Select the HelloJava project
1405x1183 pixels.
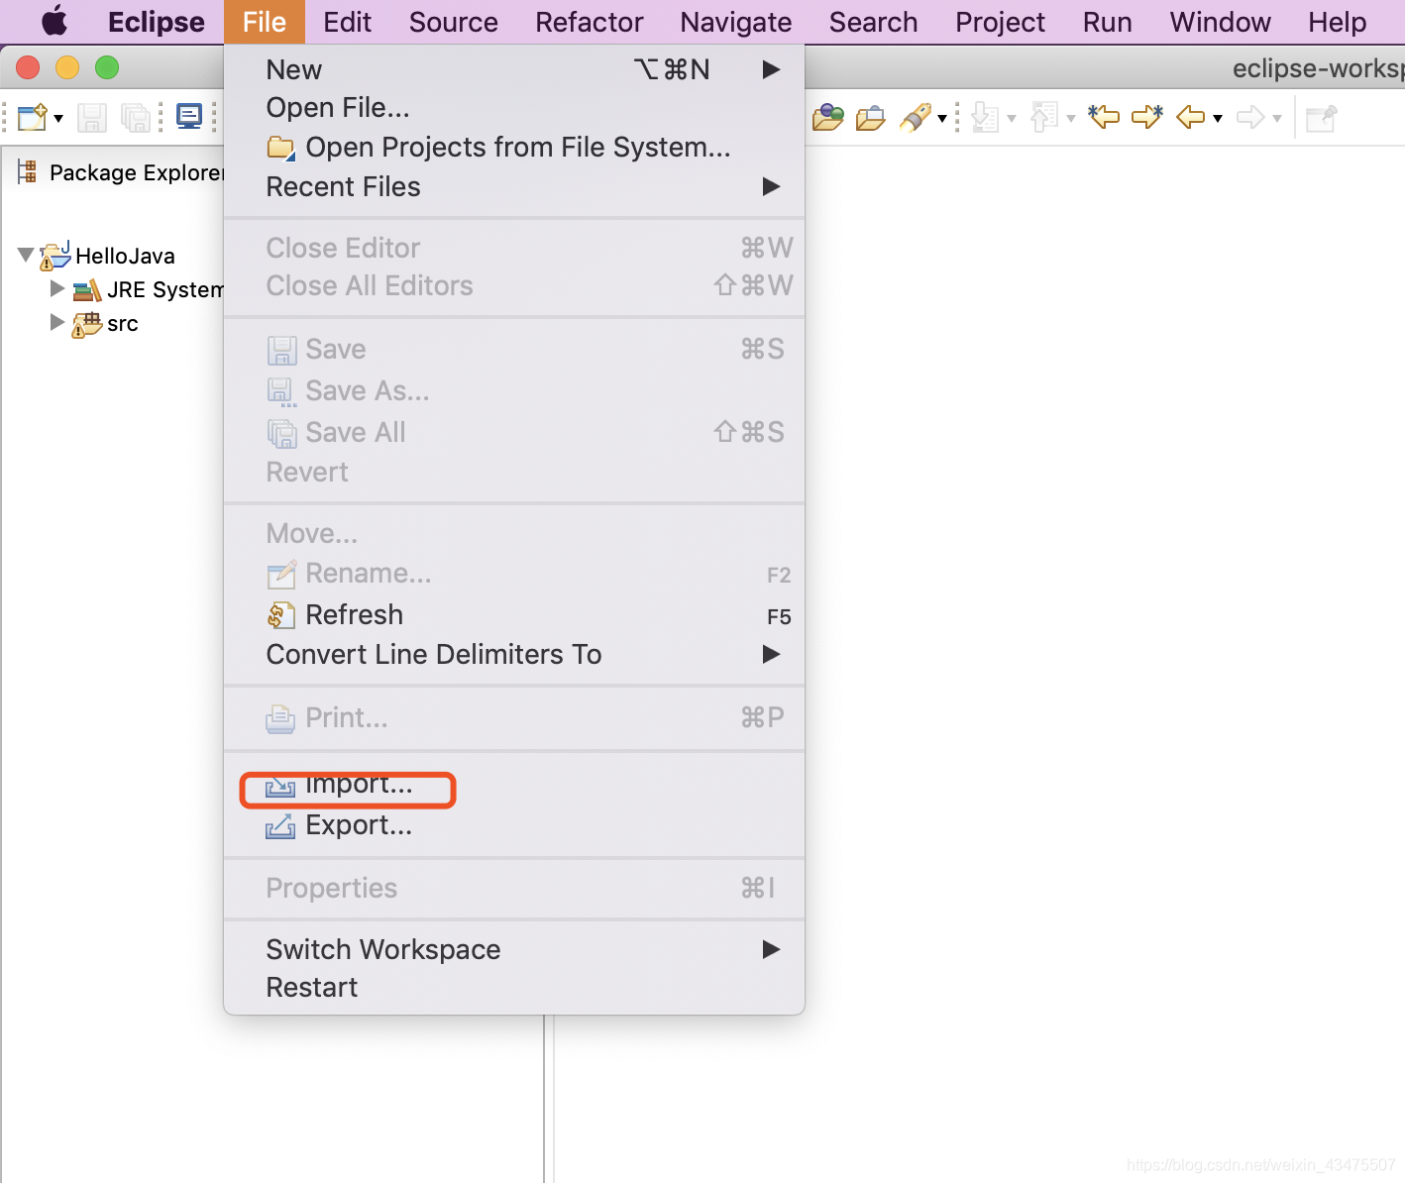click(125, 256)
